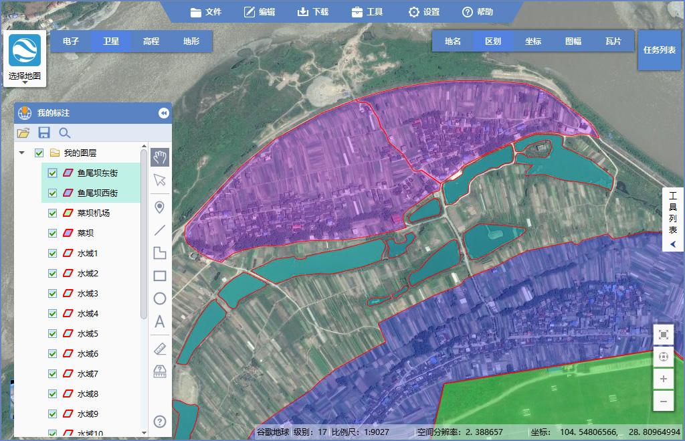Open the 选择地图 map source dropdown

[x=25, y=59]
